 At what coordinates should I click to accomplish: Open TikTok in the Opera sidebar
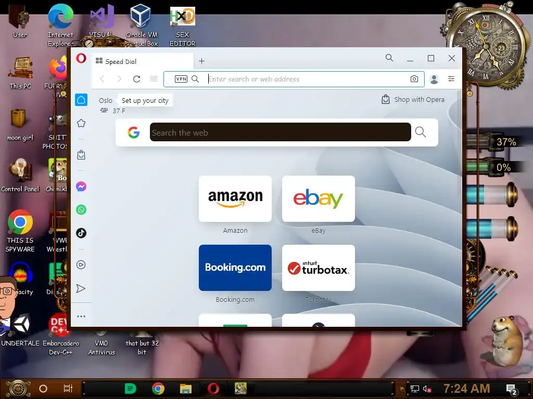click(x=81, y=233)
